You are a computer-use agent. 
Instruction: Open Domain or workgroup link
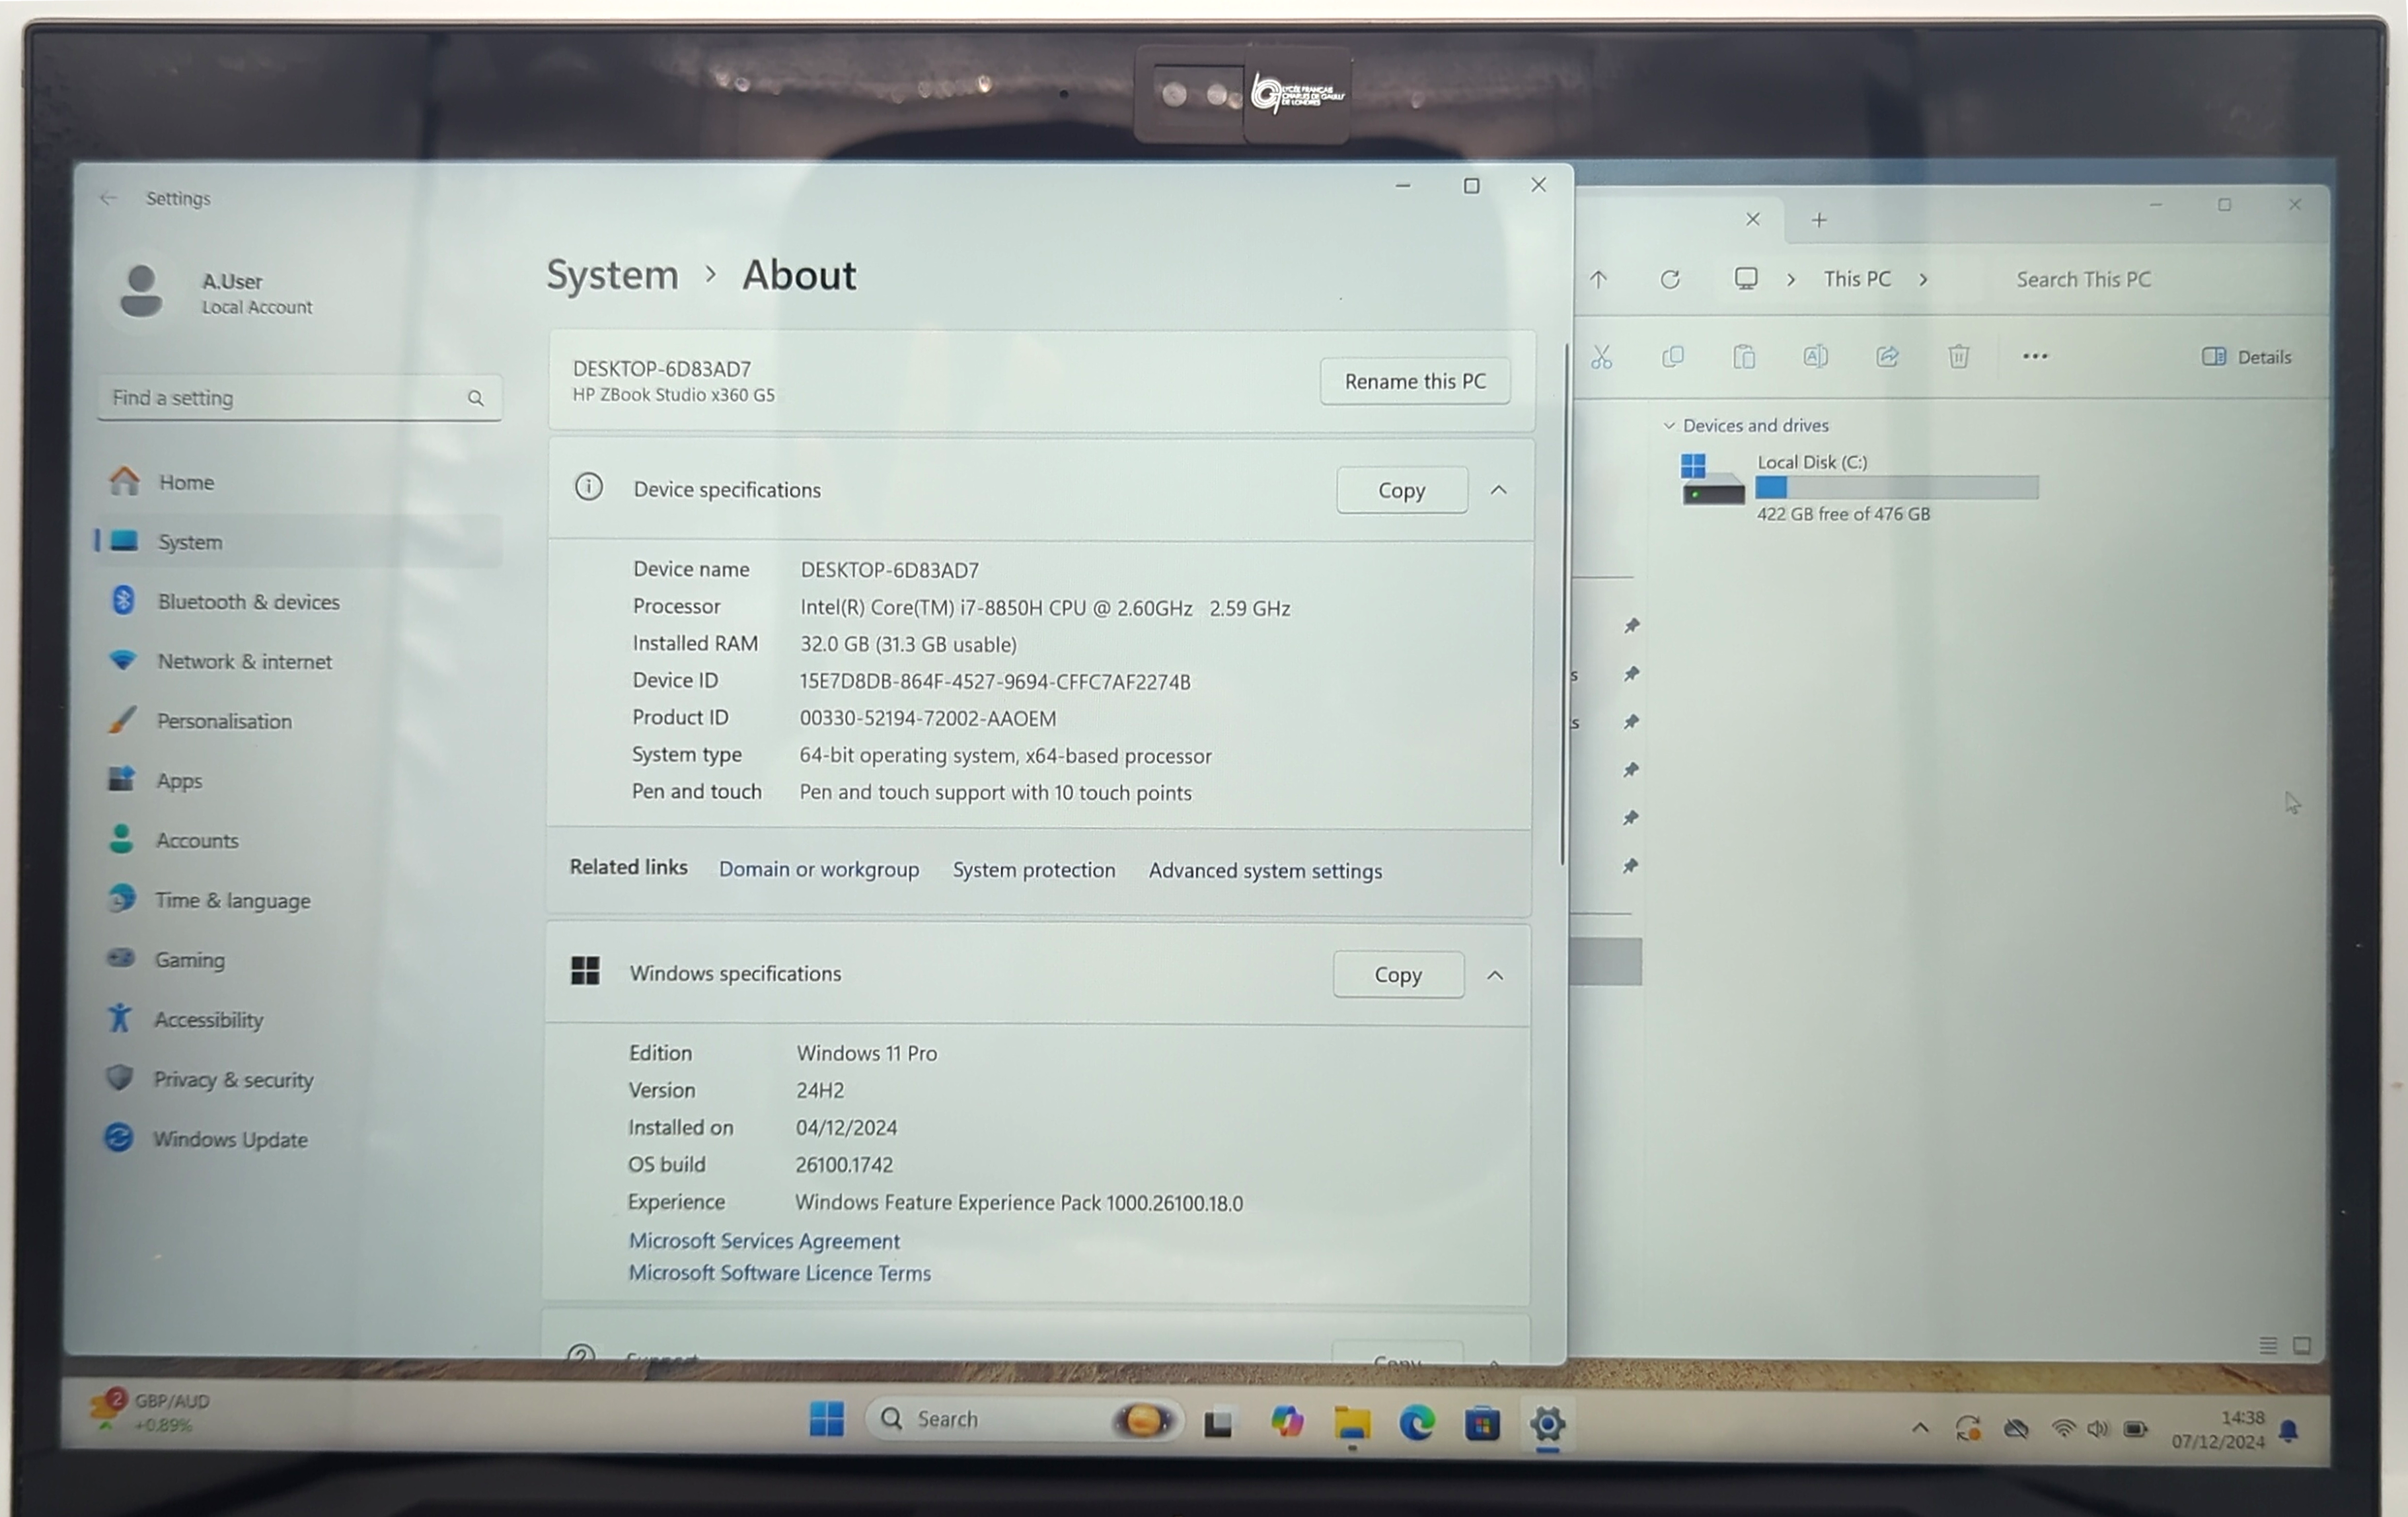coord(819,869)
